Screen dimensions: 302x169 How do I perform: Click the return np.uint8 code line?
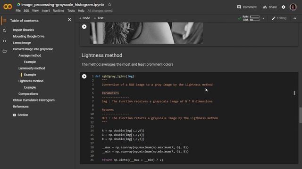[132, 160]
